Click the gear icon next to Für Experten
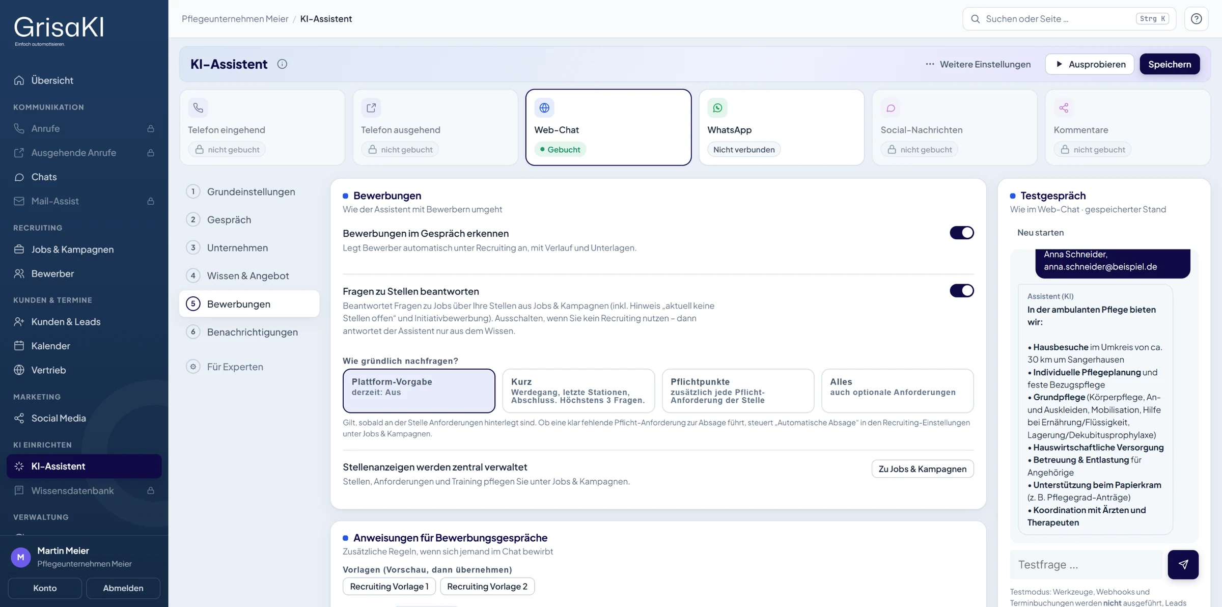Viewport: 1222px width, 607px height. [193, 367]
